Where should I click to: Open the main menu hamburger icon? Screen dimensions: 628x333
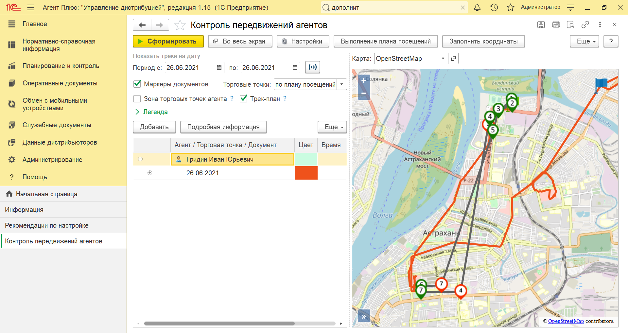(31, 7)
